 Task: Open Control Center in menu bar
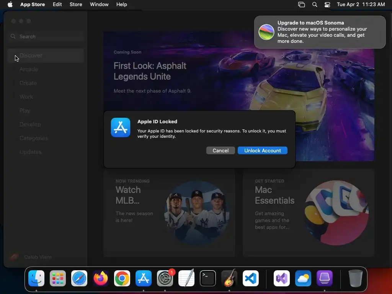coord(327,5)
